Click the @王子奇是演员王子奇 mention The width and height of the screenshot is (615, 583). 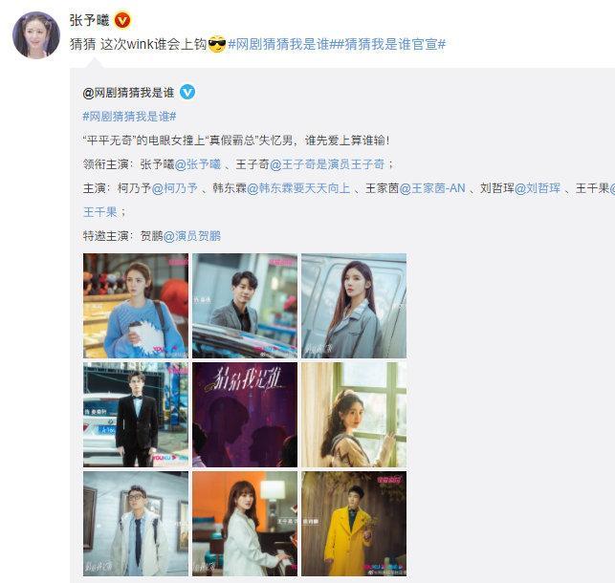pyautogui.click(x=327, y=164)
